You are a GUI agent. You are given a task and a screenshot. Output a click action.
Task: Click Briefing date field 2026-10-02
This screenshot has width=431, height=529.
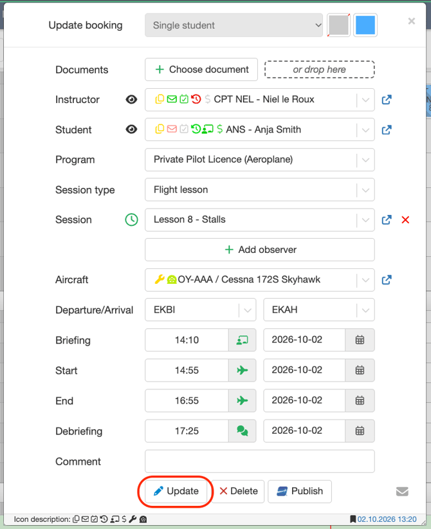tap(304, 340)
